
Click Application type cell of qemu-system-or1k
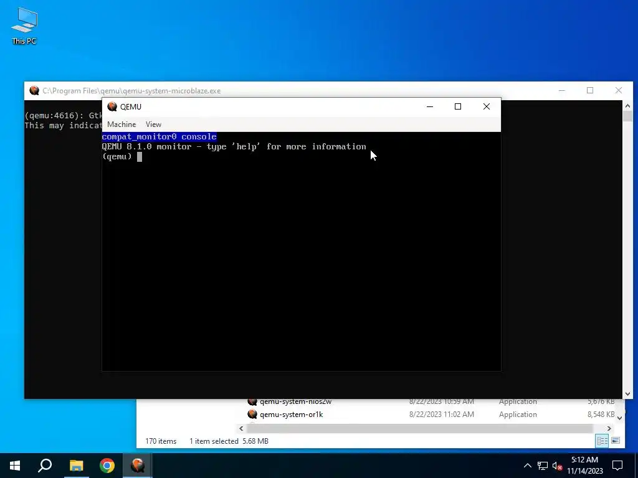pyautogui.click(x=518, y=415)
